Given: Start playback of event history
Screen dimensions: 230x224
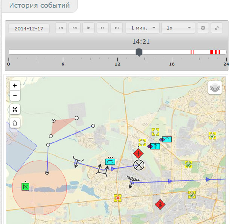Looking at the screenshot, I should (89, 28).
